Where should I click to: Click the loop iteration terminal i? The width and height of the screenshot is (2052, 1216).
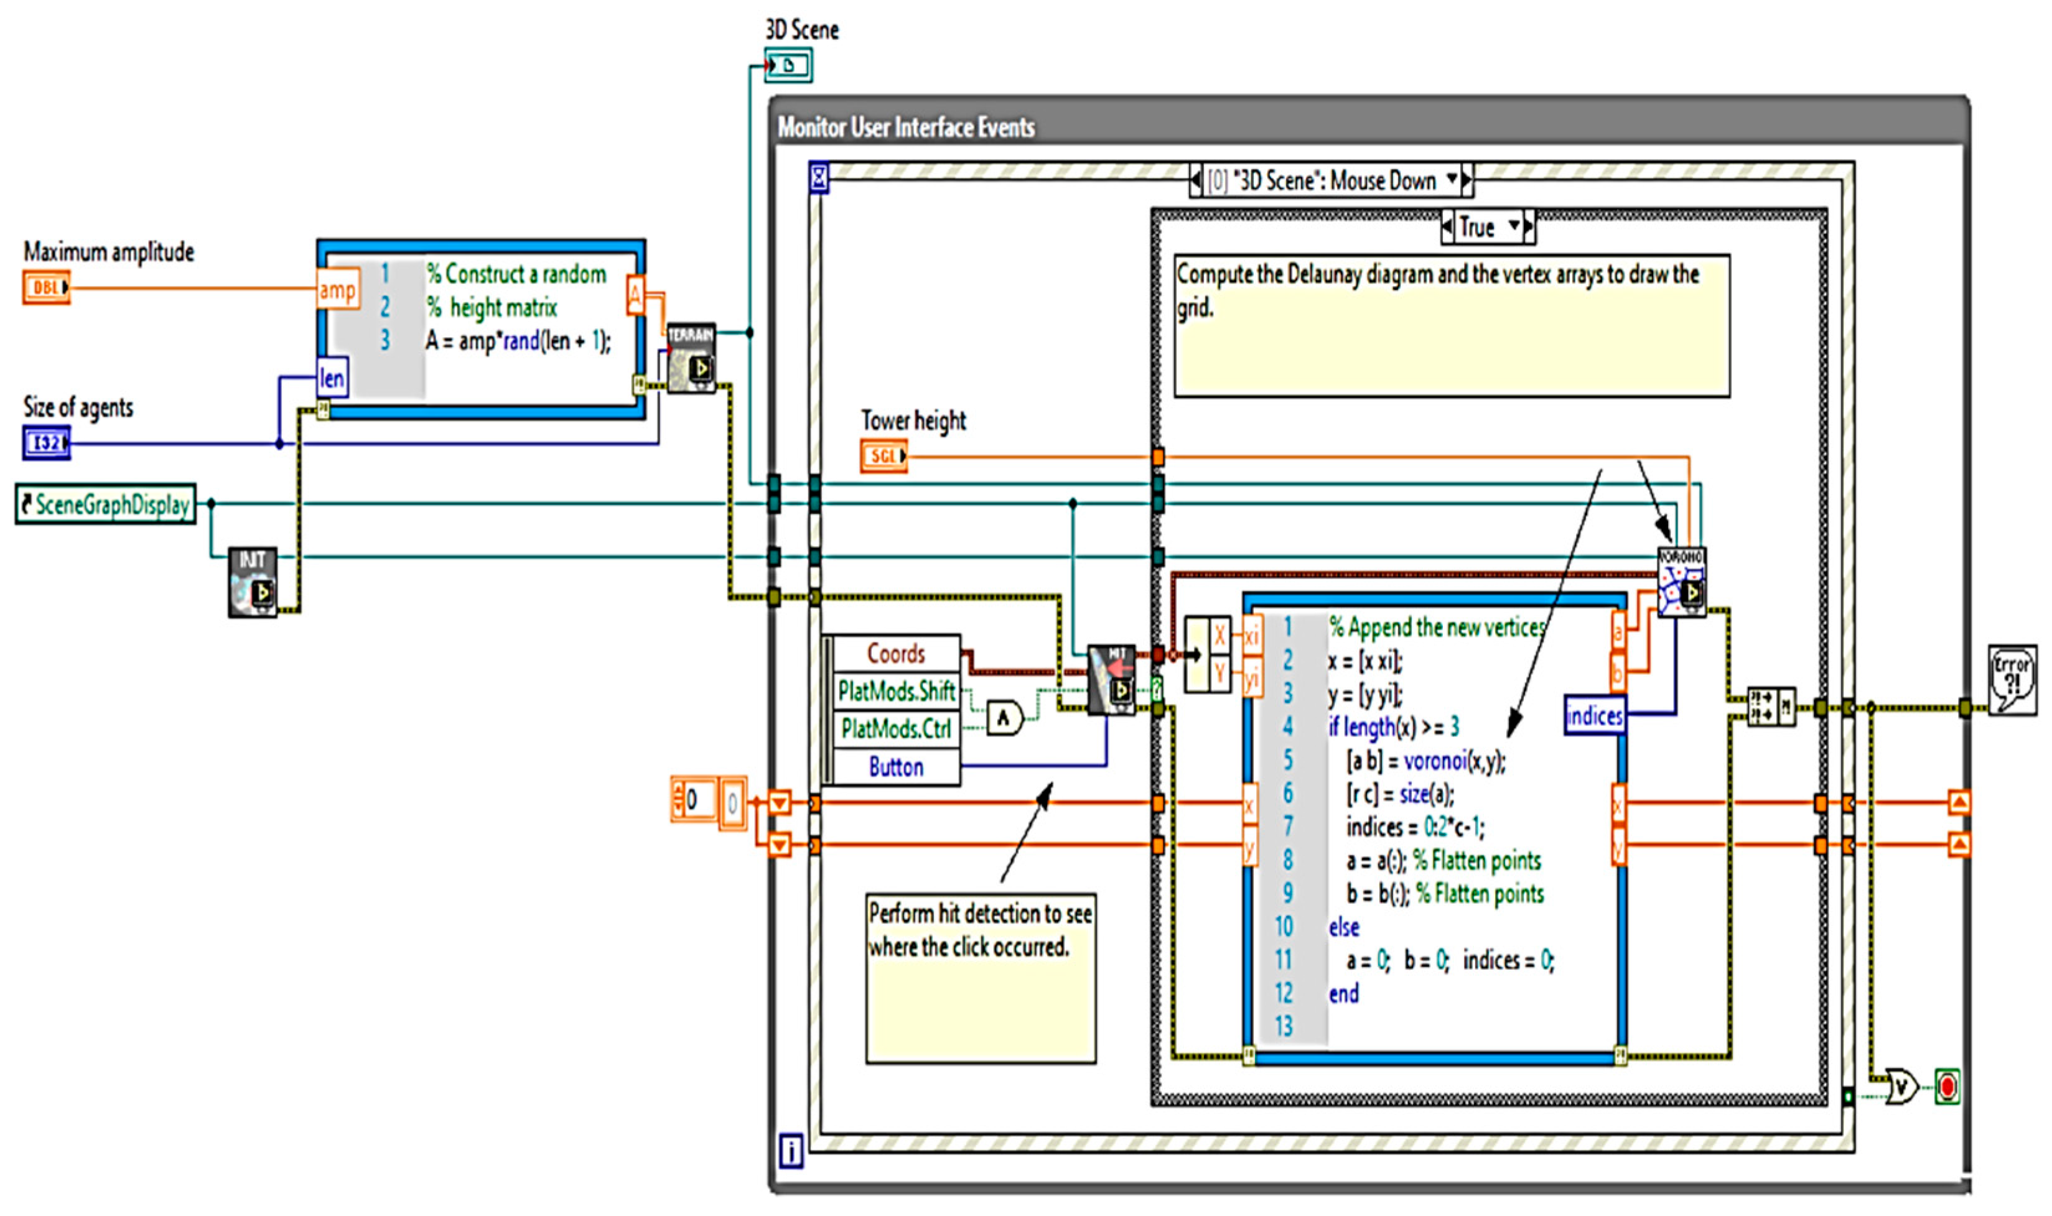[791, 1151]
